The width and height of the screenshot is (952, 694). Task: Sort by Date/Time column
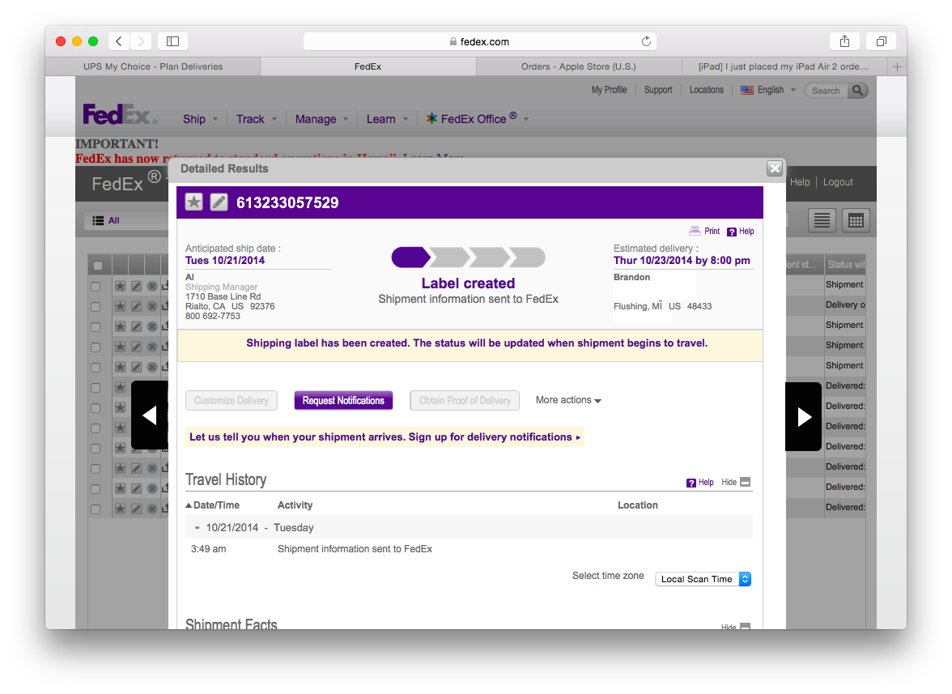coord(212,505)
